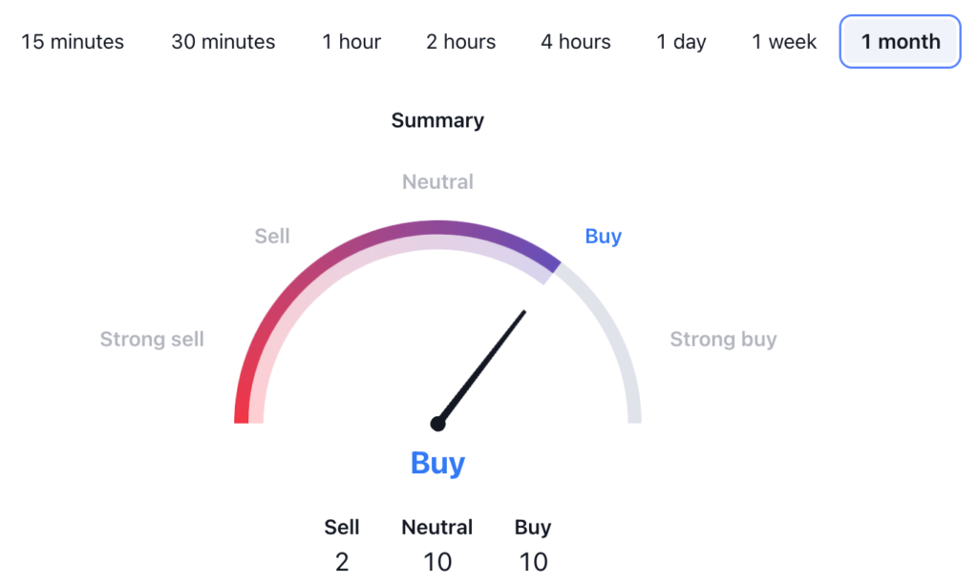Switch to the 1 week timeframe
The image size is (978, 585).
[784, 42]
